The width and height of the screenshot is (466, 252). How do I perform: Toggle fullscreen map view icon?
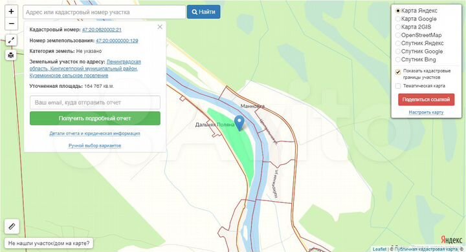[x=11, y=40]
